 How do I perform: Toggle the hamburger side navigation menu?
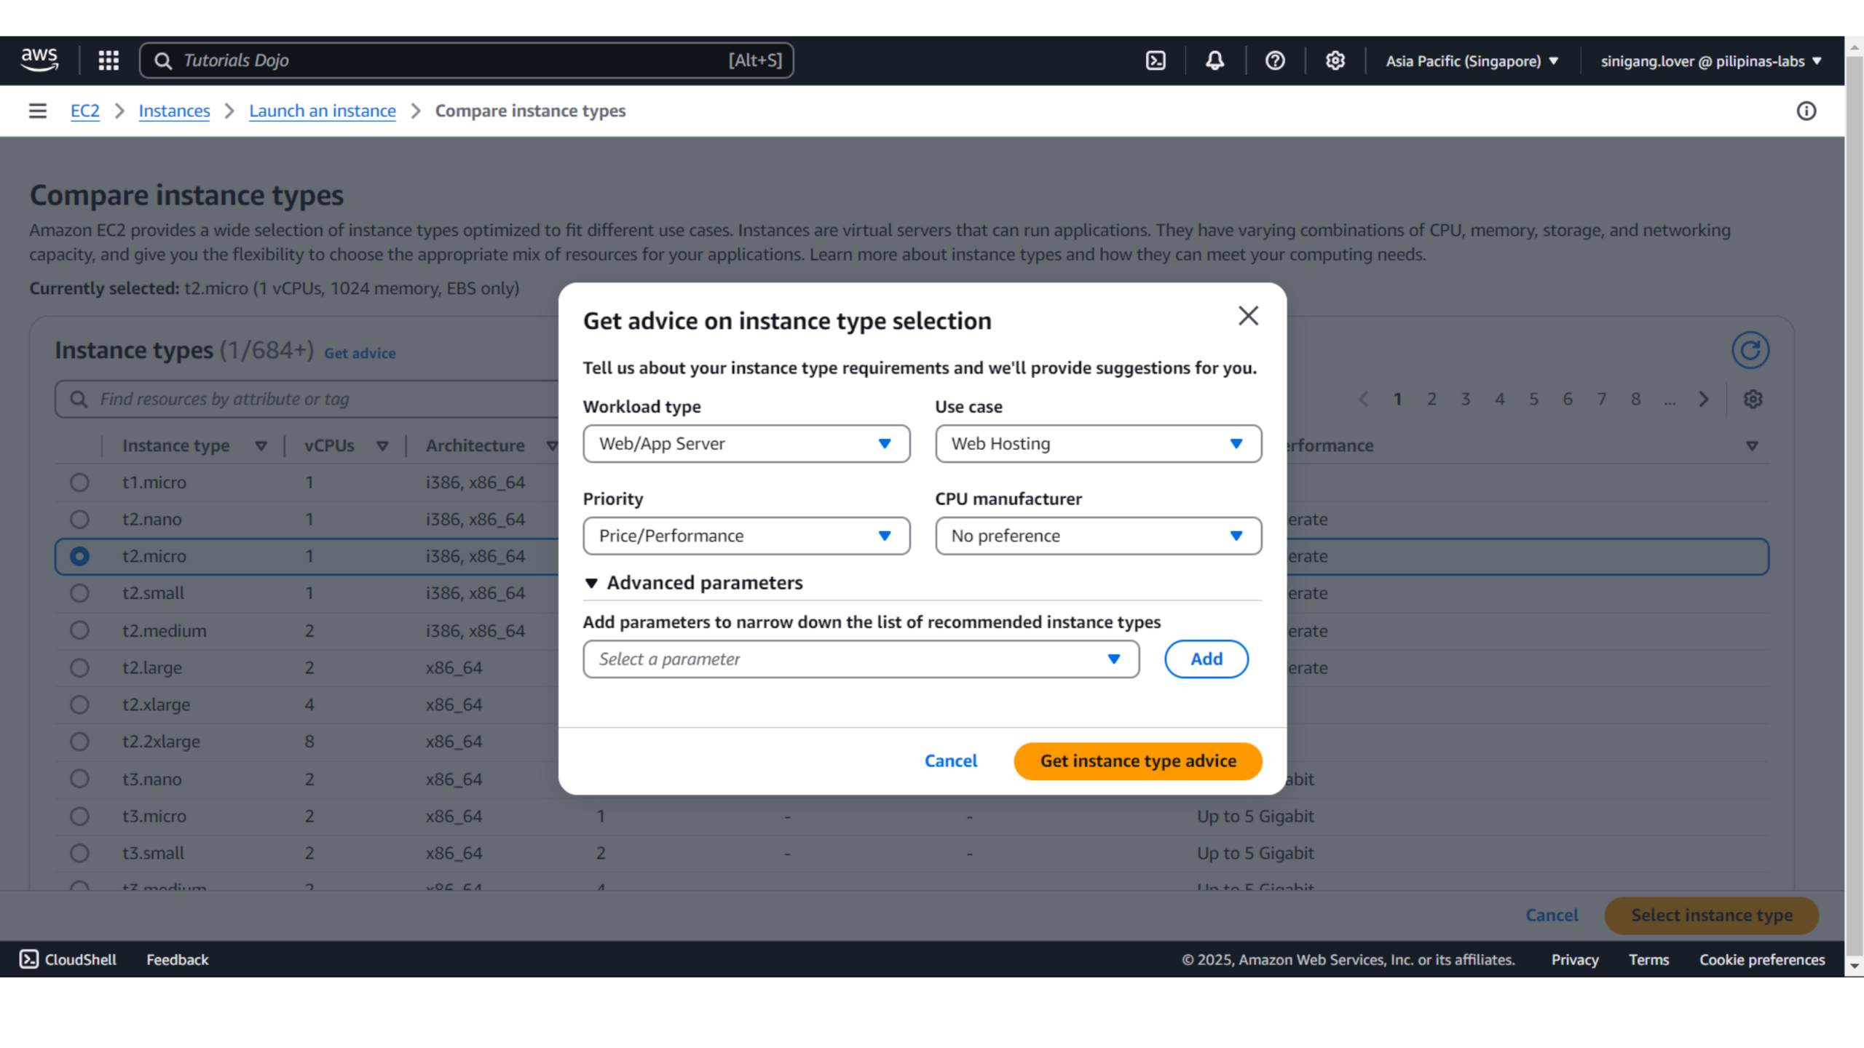[x=38, y=111]
